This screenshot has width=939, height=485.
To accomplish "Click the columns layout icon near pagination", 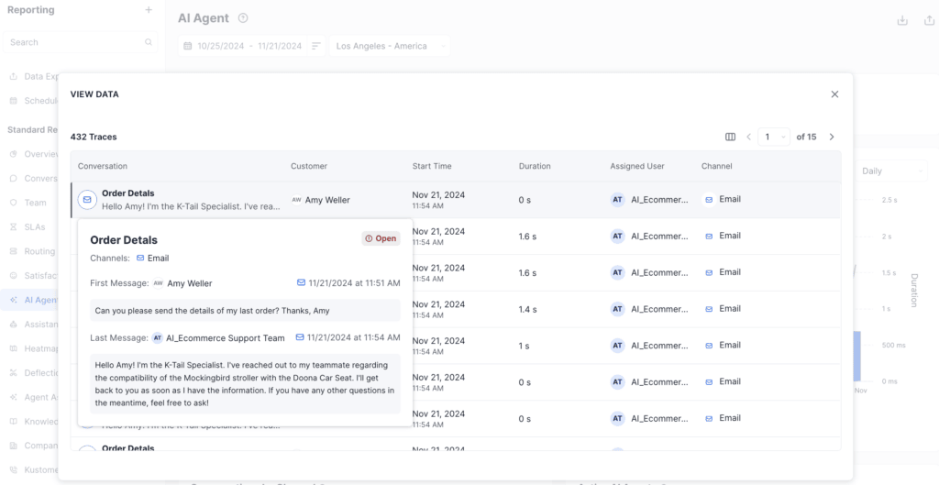I will (730, 137).
